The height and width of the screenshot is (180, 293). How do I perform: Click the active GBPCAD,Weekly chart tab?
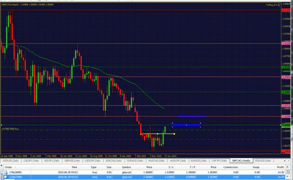pyautogui.click(x=241, y=161)
